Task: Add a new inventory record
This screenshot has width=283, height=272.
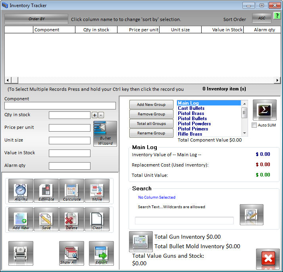Action: tap(21, 219)
